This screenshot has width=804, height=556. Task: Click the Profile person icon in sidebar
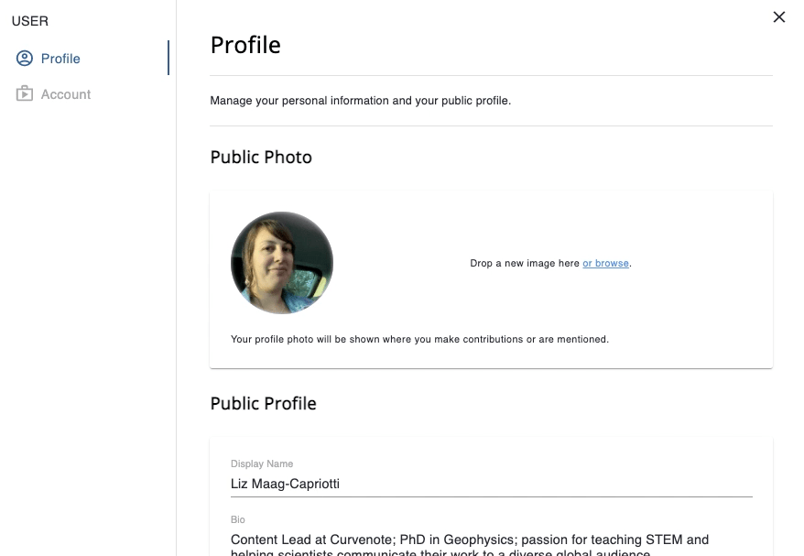pos(25,59)
